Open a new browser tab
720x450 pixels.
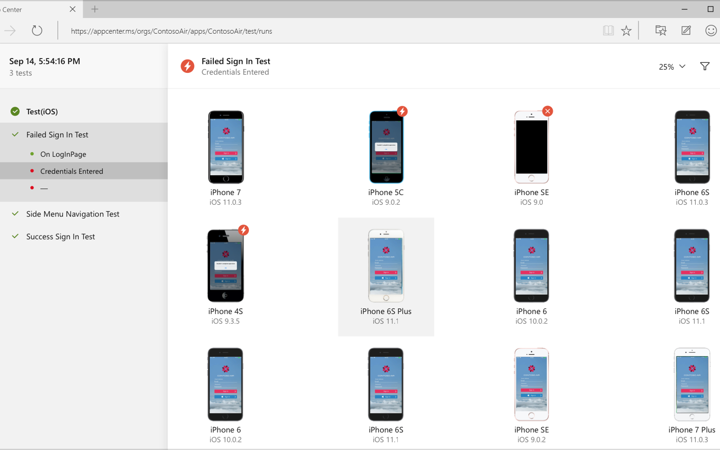tap(94, 9)
